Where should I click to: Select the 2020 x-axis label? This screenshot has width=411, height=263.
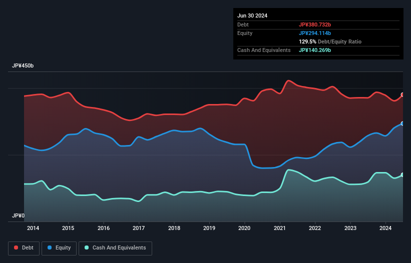tap(244, 228)
